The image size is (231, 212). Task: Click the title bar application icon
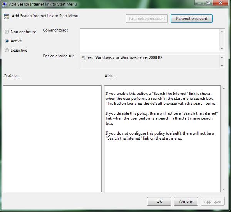tap(5, 4)
